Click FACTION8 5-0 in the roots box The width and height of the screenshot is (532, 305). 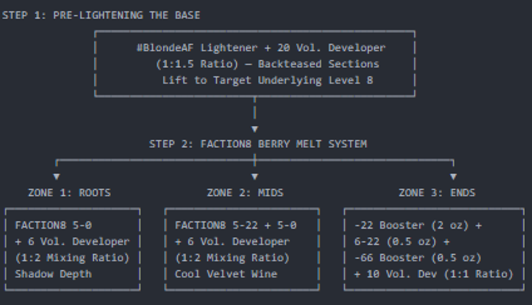coord(53,225)
